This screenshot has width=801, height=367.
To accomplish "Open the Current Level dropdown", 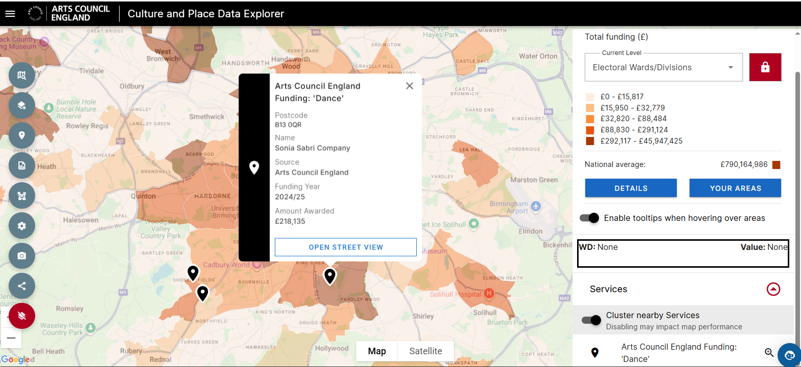I will 664,67.
